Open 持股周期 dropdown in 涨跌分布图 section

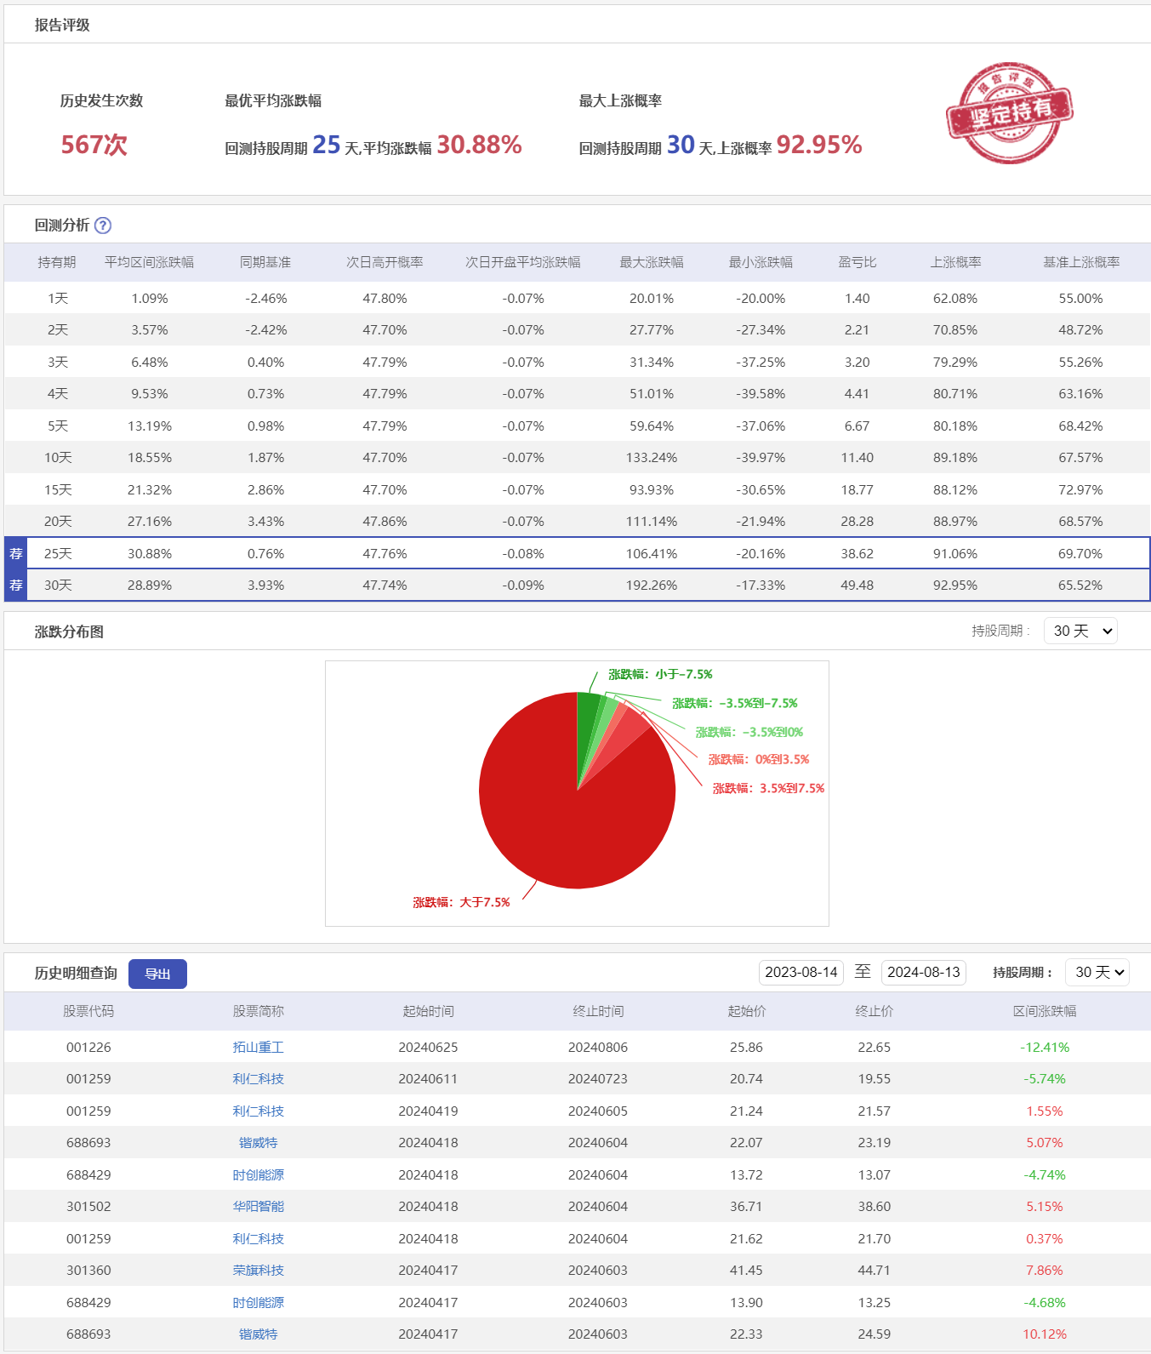point(1080,631)
